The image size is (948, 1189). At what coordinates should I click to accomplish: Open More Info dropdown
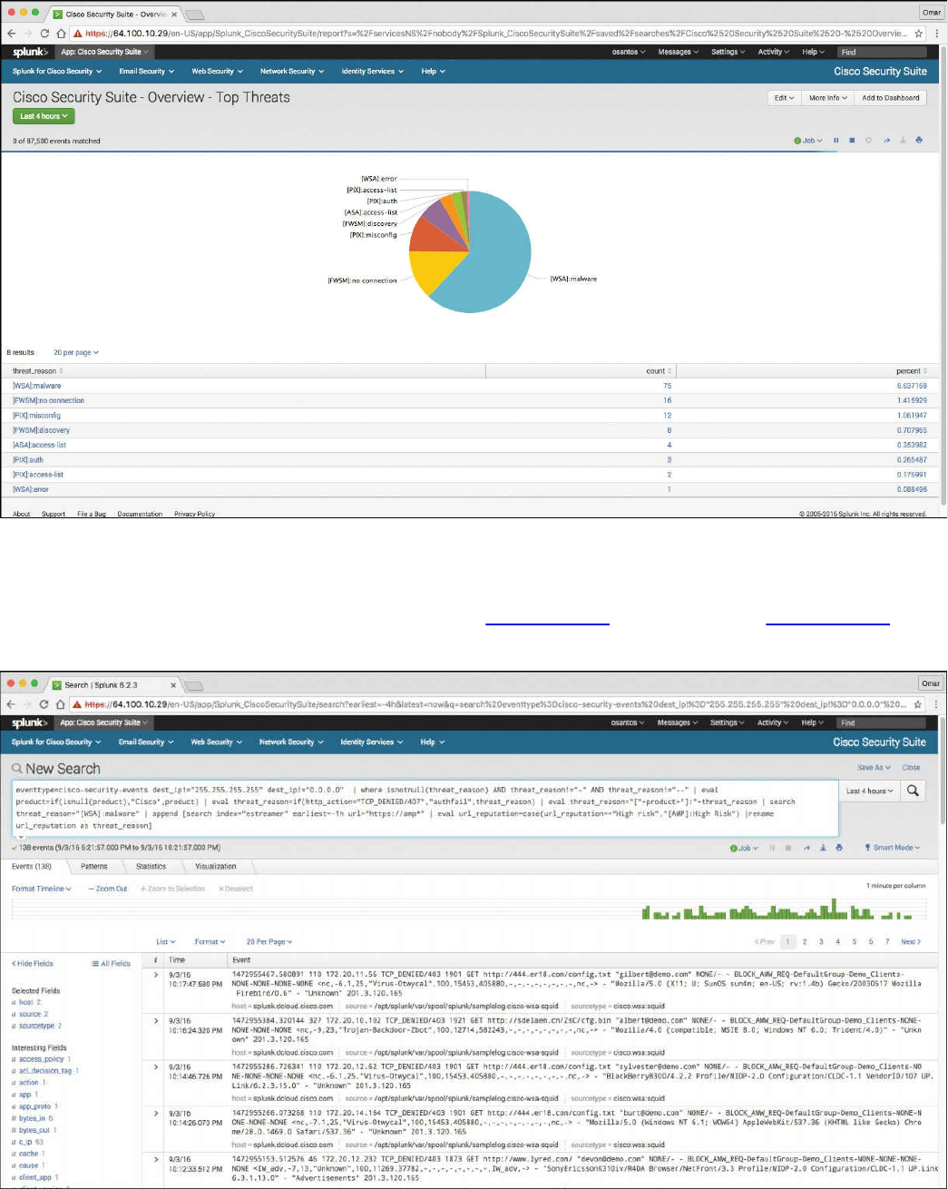827,98
